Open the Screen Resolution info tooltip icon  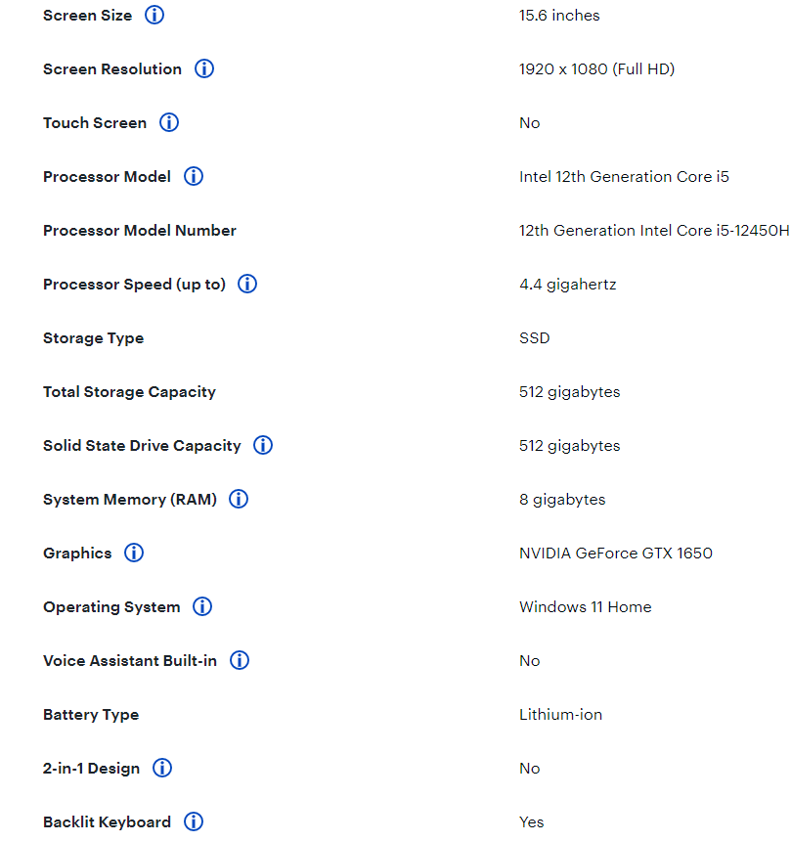click(204, 69)
